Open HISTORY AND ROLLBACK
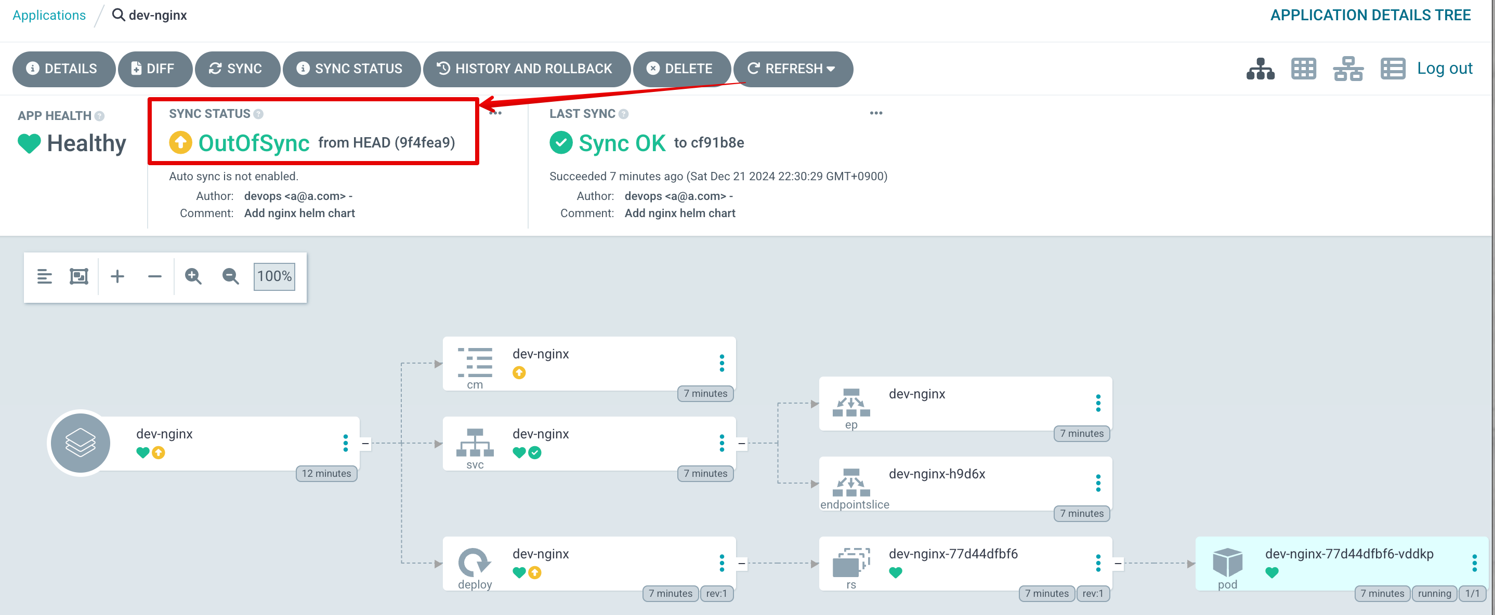Image resolution: width=1495 pixels, height=615 pixels. click(527, 69)
